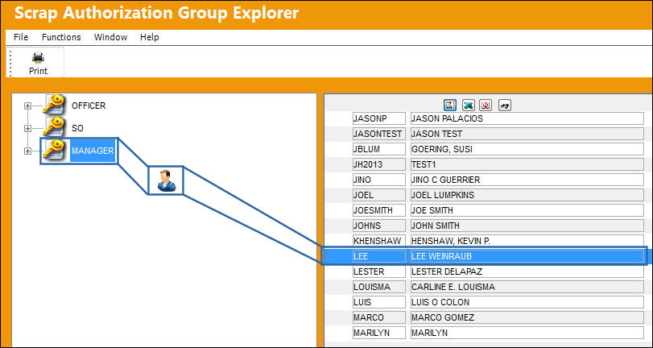Image resolution: width=653 pixels, height=348 pixels.
Task: Click the Print printer icon
Action: [x=38, y=57]
